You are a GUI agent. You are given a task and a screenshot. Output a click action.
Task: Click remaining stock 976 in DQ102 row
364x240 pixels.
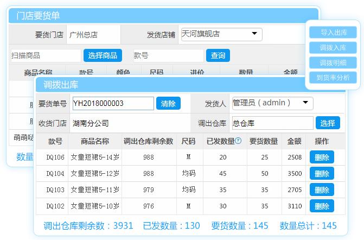coord(148,206)
